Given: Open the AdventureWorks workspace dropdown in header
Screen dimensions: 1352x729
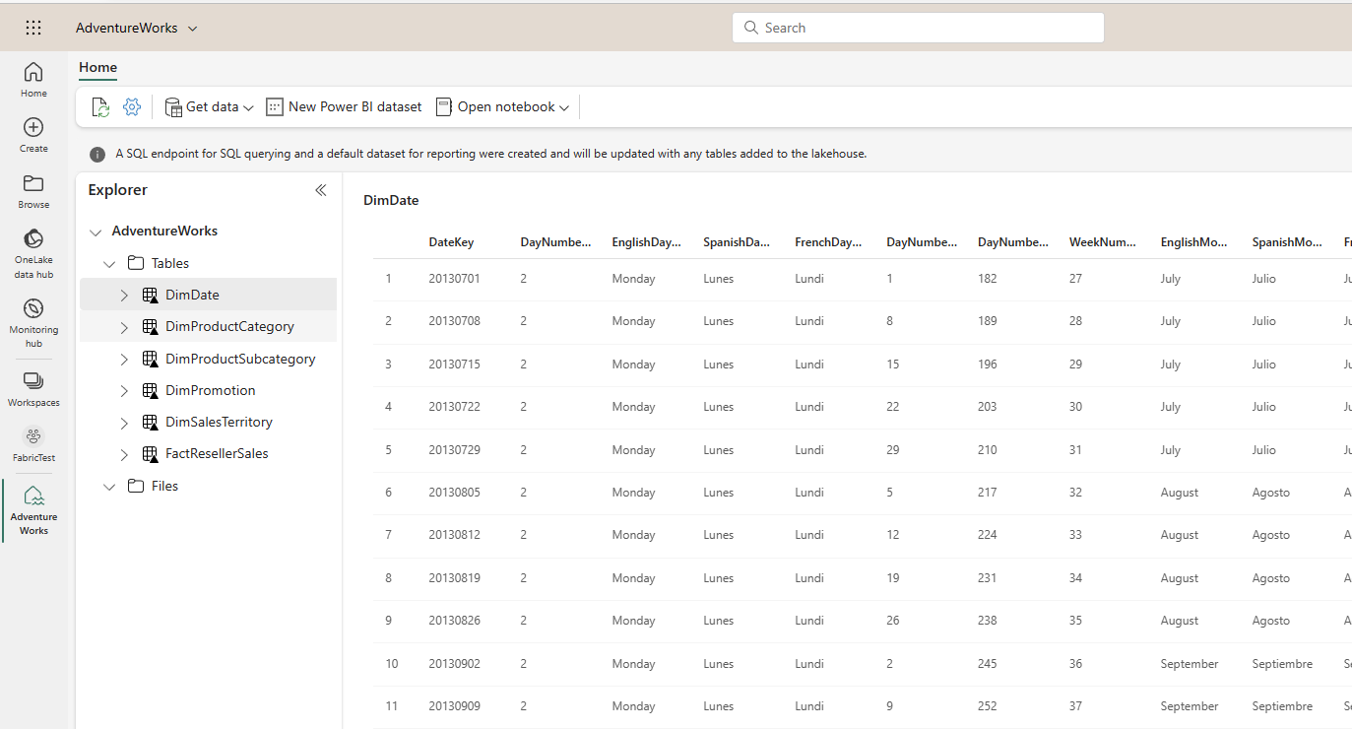Looking at the screenshot, I should click(137, 29).
